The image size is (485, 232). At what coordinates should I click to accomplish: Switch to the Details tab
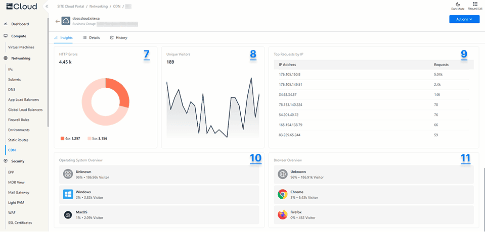(91, 38)
